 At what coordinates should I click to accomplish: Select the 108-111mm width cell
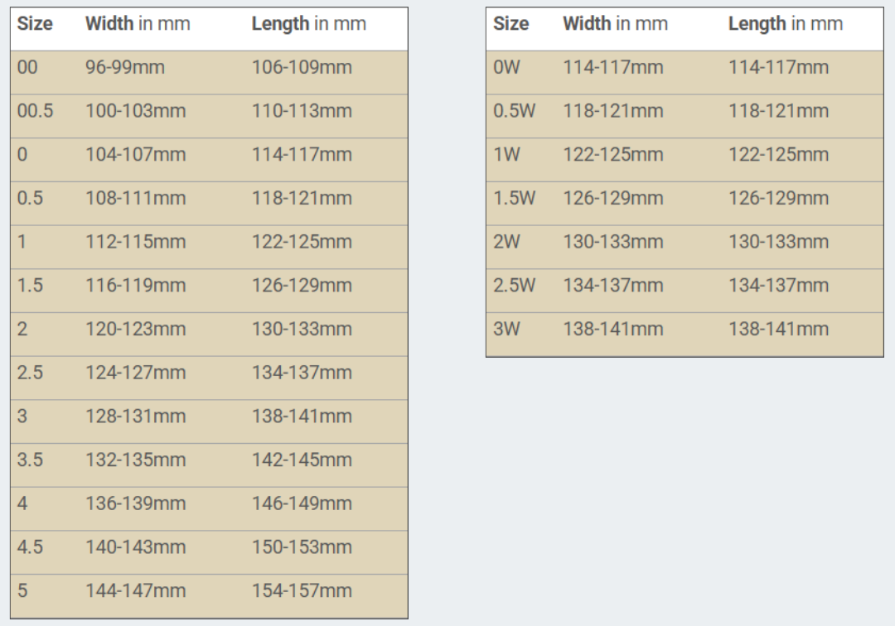(x=136, y=199)
